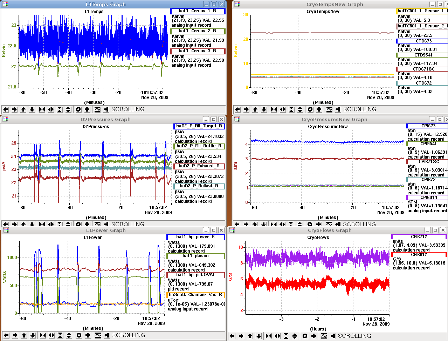Select haScatt_Chamber_Vac_R legend entry
This screenshot has height=341, width=448.
[196, 295]
